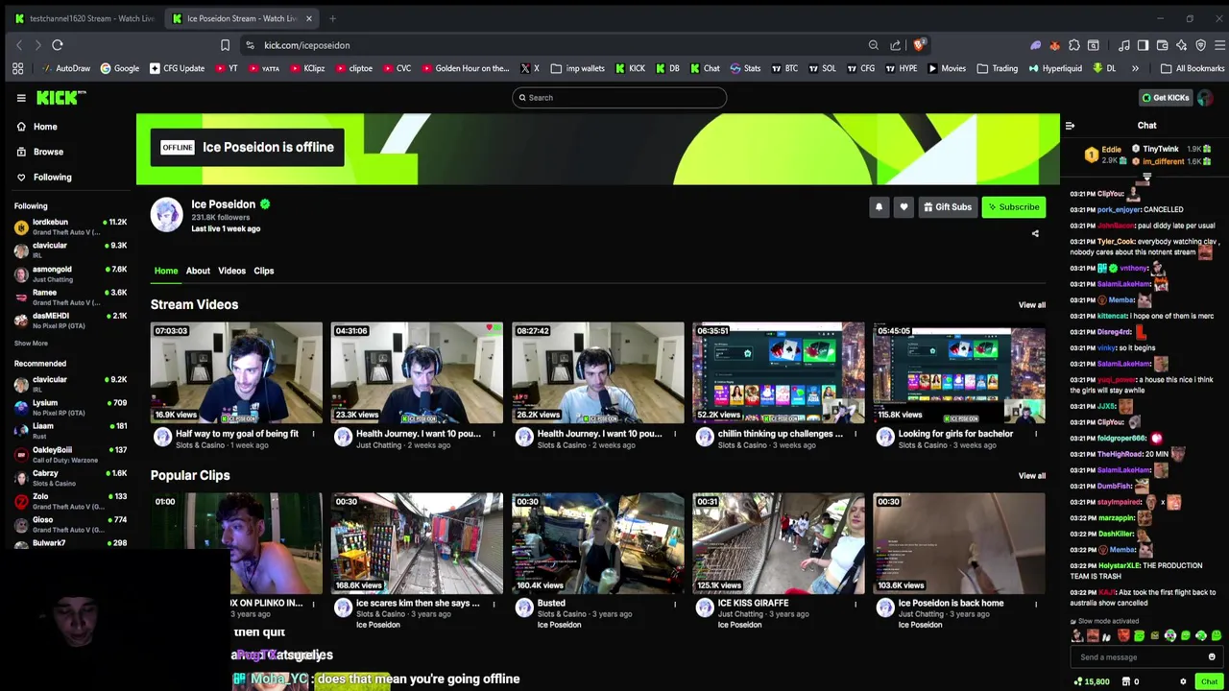This screenshot has height=691, width=1229.
Task: Open the Brave shields icon
Action: [919, 45]
